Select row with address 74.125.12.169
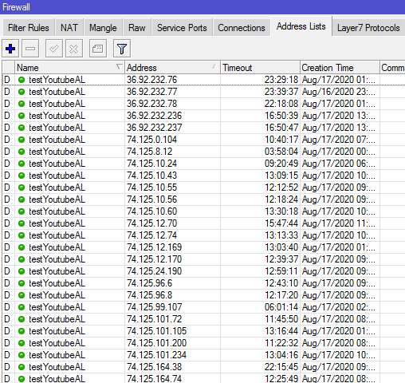 pos(203,247)
